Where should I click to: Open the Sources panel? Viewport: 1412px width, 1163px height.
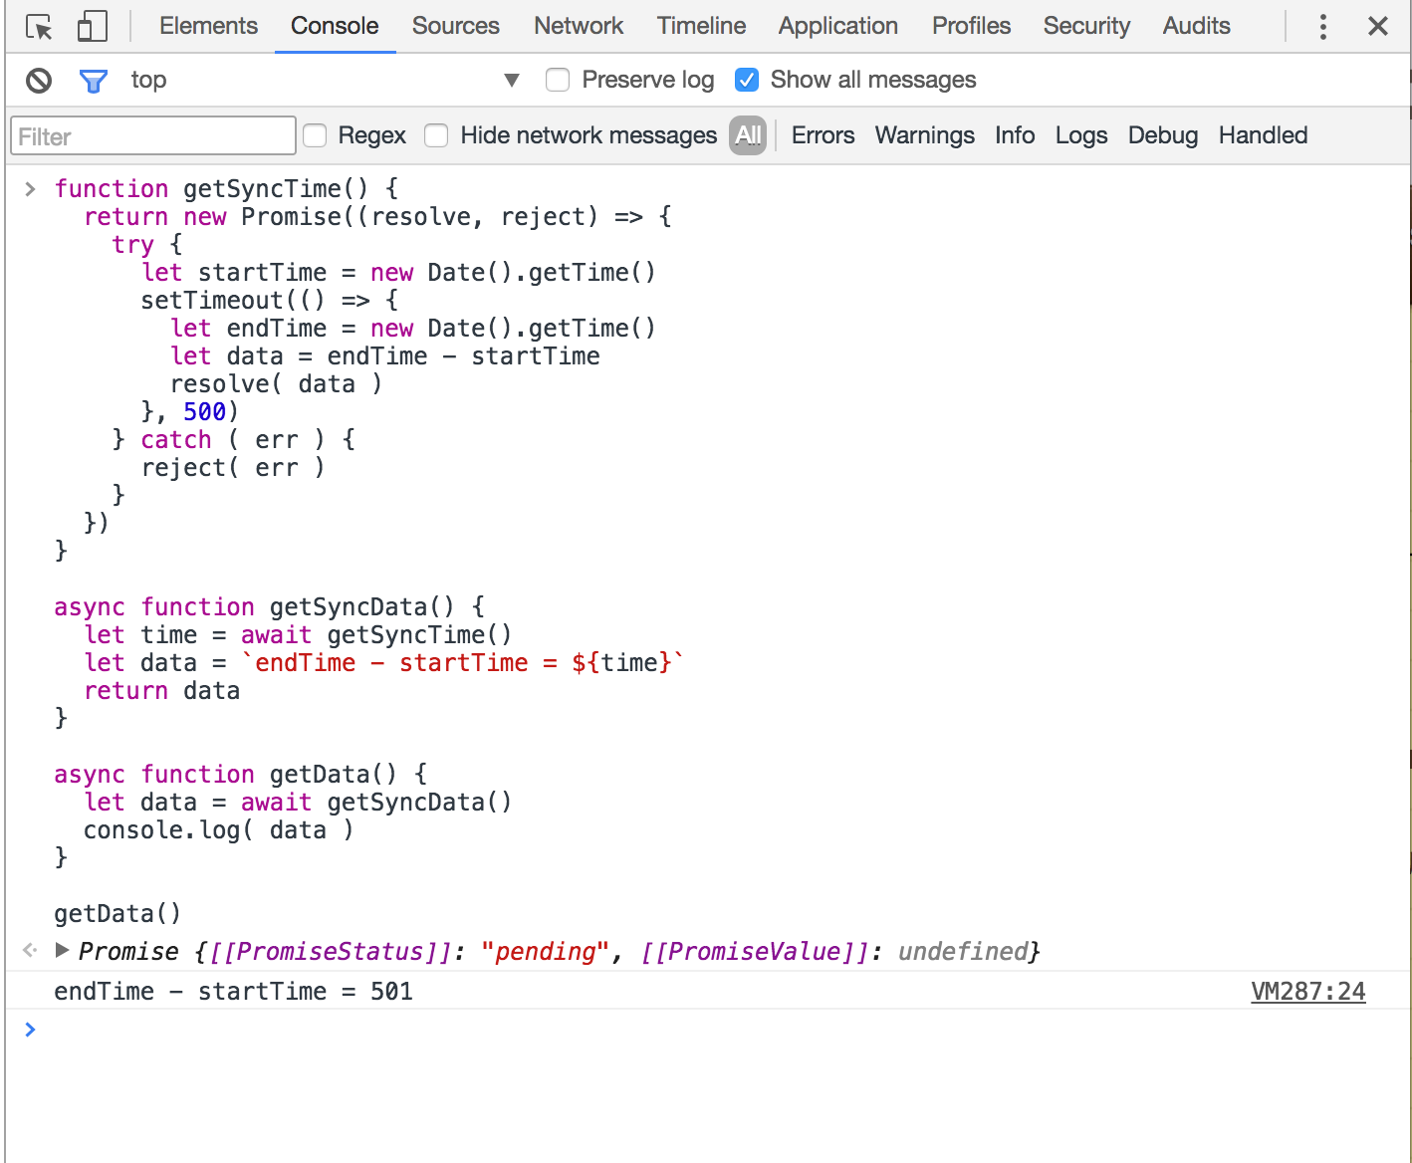click(455, 26)
